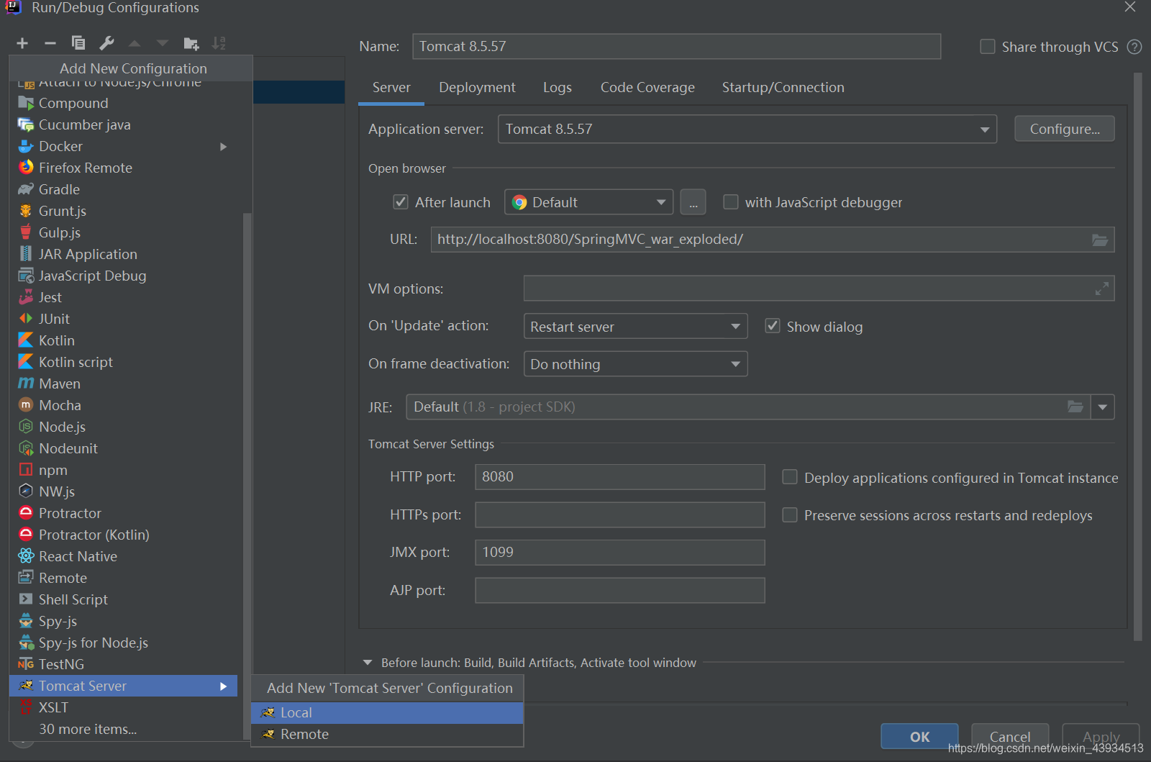Check Preserve sessions across restarts and redeploys
This screenshot has width=1151, height=762.
pos(790,515)
